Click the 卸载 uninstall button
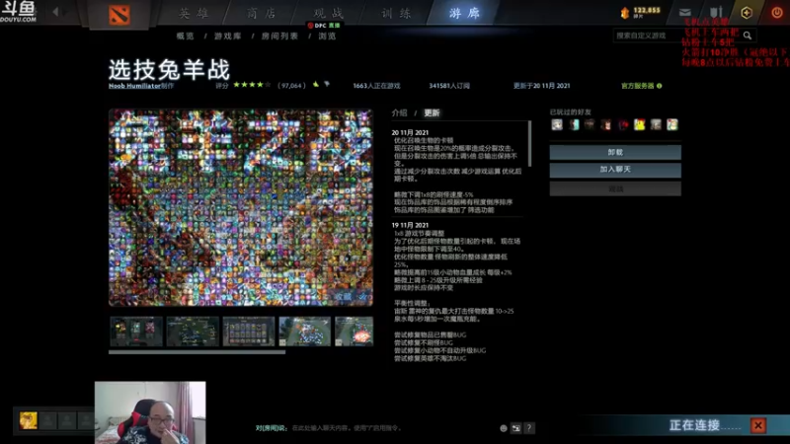Viewport: 790px width, 444px height. pyautogui.click(x=615, y=153)
